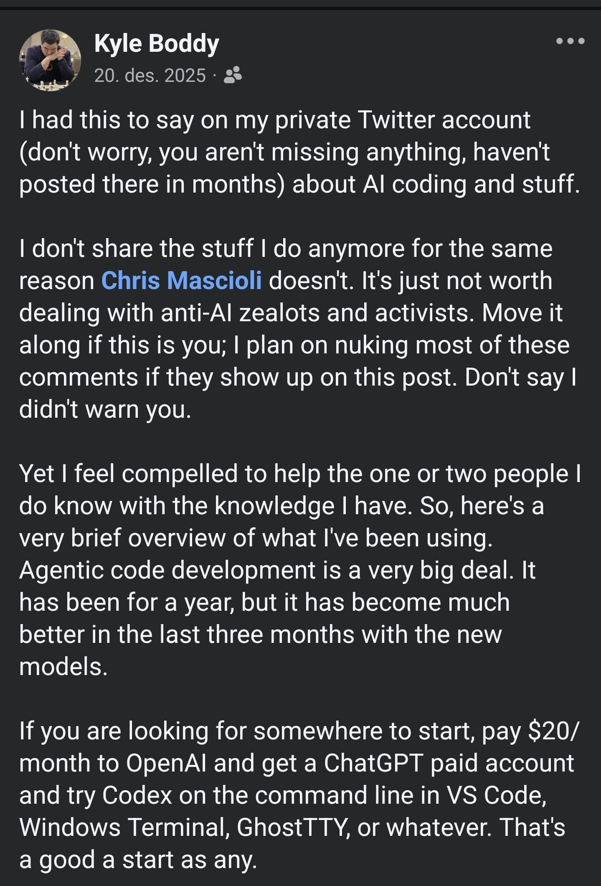Viewport: 601px width, 886px height.
Task: Open the three-dot post options menu
Action: [x=571, y=41]
